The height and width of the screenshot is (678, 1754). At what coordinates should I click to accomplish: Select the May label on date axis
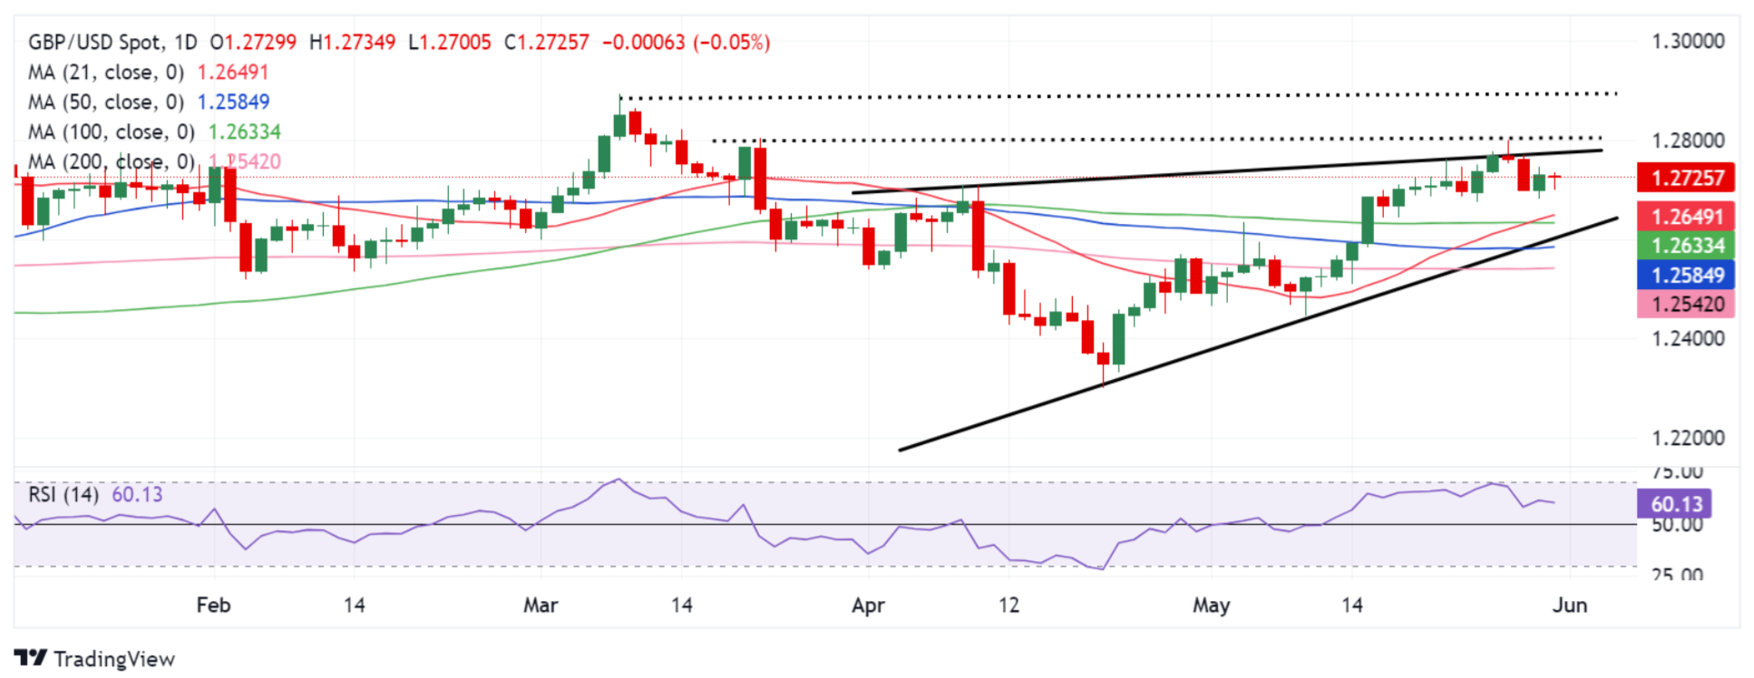(x=1211, y=605)
